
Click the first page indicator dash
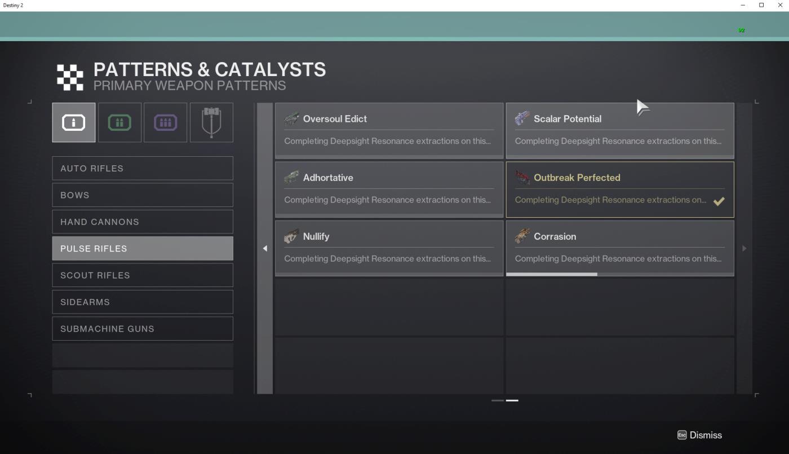(x=498, y=400)
